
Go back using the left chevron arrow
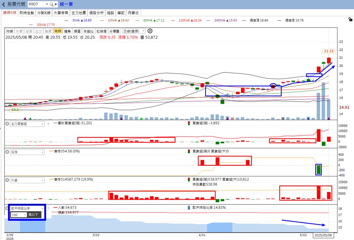coord(3,4)
